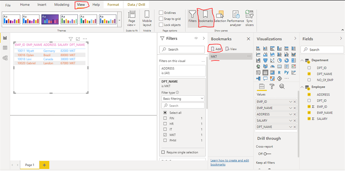The width and height of the screenshot is (345, 171).
Task: Check the DPT_ID field under Department
Action: point(309,68)
